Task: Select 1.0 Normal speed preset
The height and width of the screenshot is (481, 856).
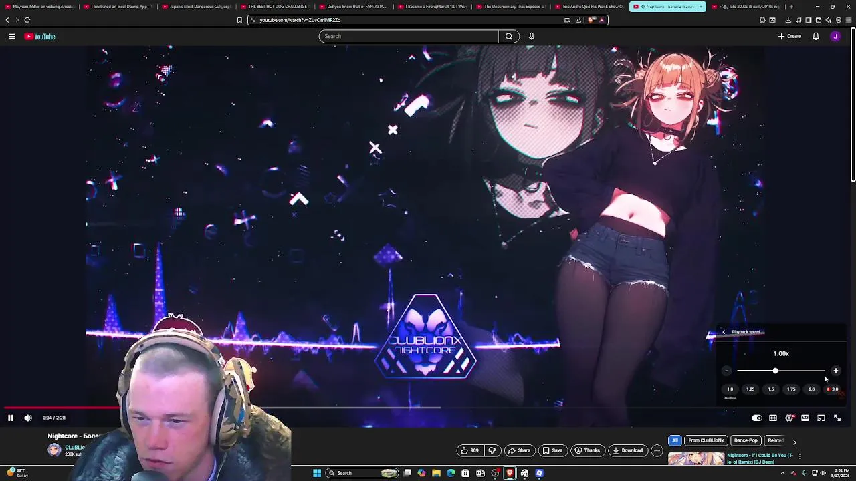Action: point(730,389)
